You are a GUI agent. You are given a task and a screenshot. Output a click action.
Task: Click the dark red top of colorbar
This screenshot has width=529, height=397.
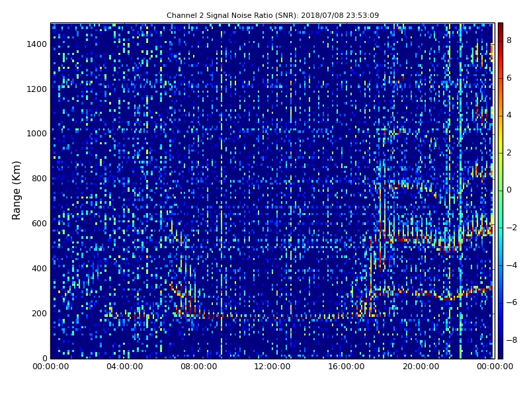click(x=501, y=27)
